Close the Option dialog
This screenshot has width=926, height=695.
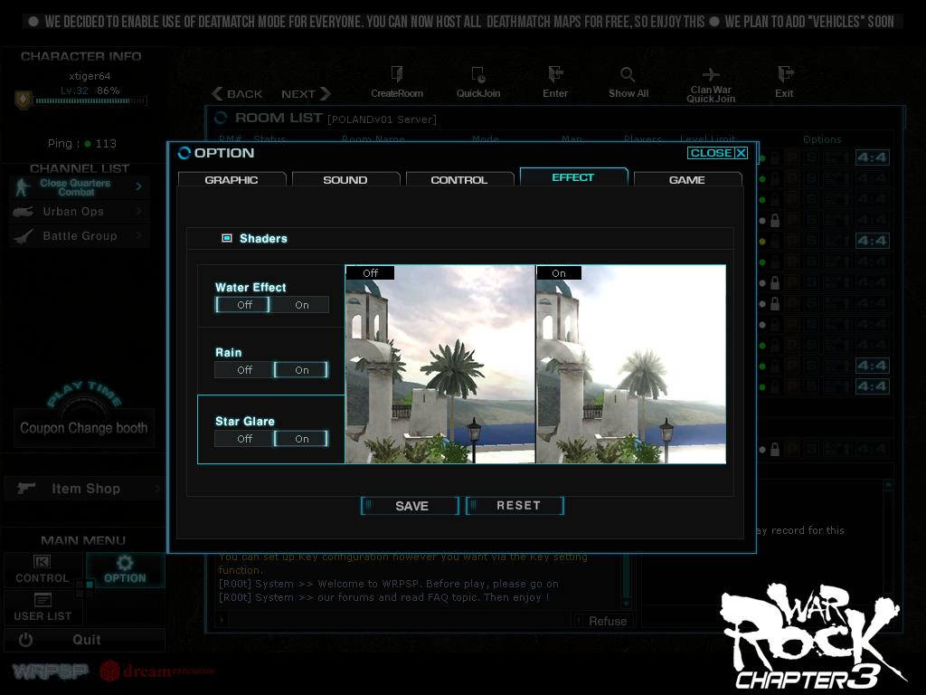coord(717,153)
